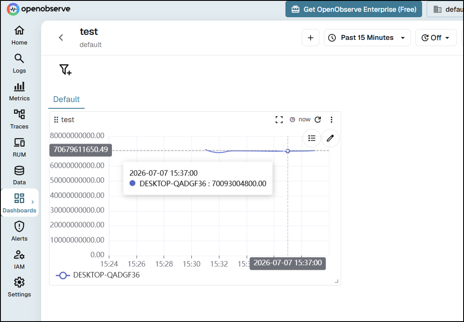Image resolution: width=464 pixels, height=322 pixels.
Task: Open the test panel three-dot menu
Action: [x=332, y=120]
